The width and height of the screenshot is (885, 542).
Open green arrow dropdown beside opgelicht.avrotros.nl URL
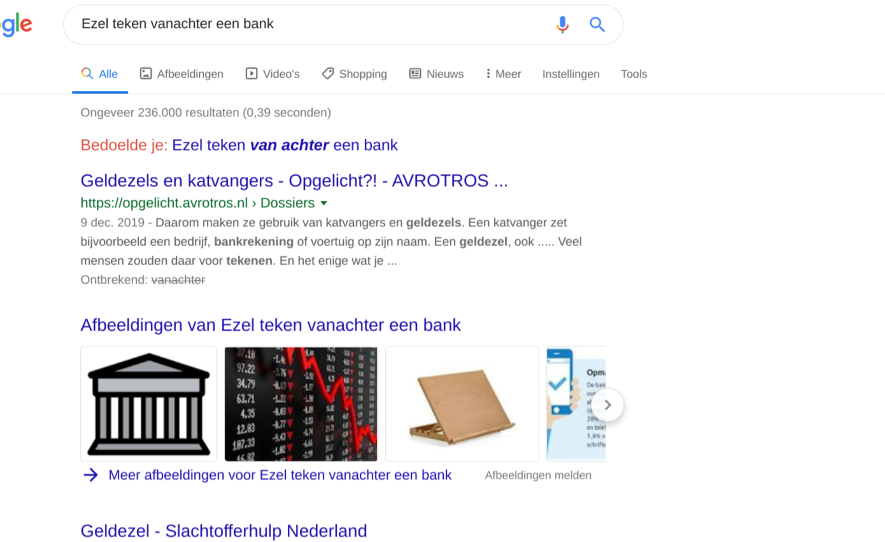pyautogui.click(x=323, y=204)
